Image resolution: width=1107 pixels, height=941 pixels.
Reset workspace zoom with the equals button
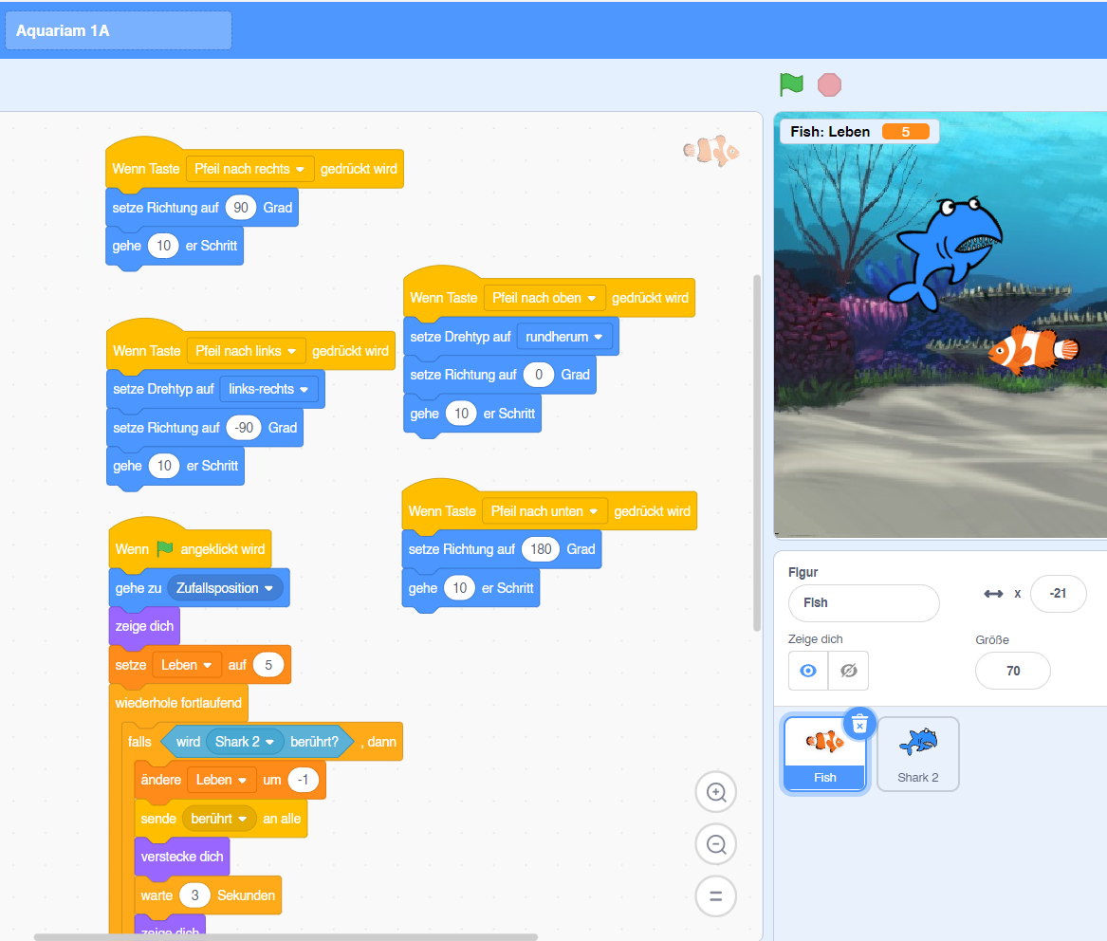pos(716,895)
